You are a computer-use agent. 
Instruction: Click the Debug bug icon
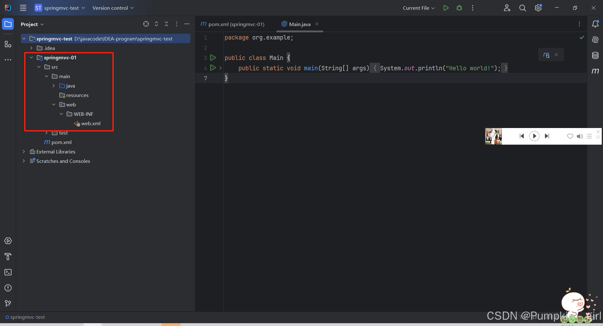(x=459, y=8)
